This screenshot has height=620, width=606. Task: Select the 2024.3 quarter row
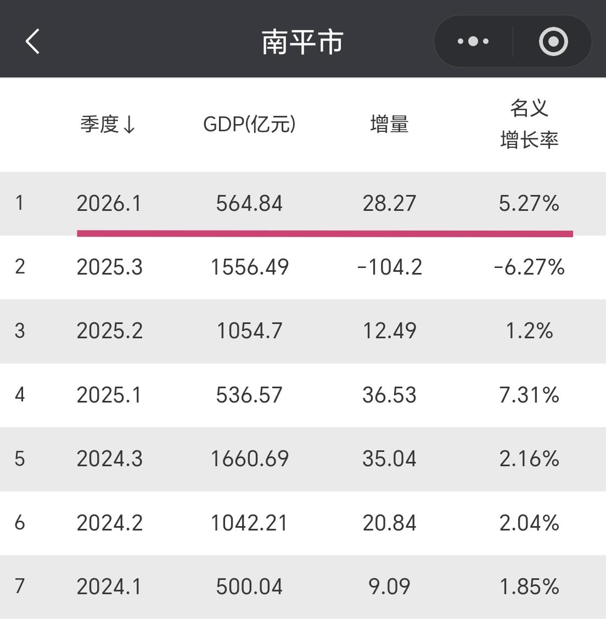coord(109,459)
